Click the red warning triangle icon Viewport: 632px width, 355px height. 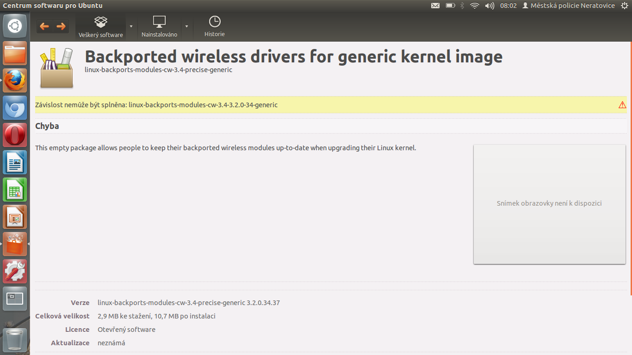tap(622, 105)
